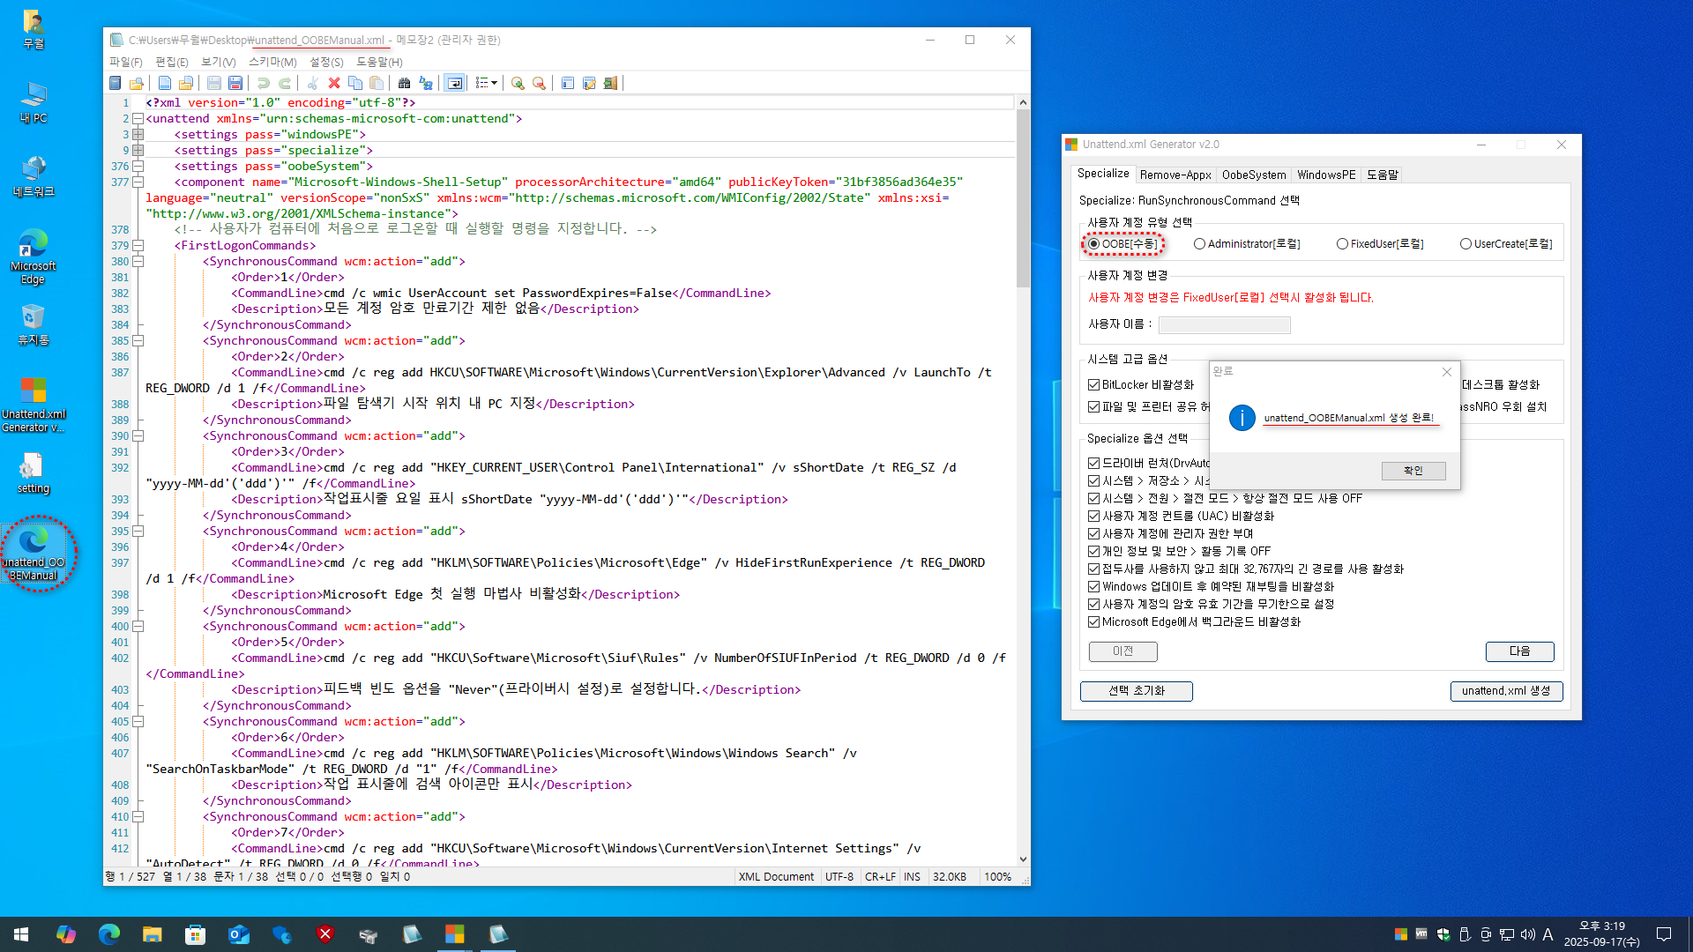Click the Zoom in magnifier icon

coord(518,83)
